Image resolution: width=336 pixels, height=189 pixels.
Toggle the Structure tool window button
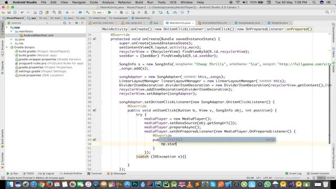point(2,48)
